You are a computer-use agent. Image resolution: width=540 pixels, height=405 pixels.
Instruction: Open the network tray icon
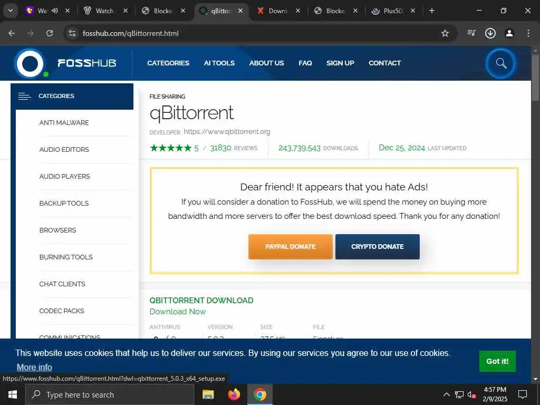tap(459, 394)
